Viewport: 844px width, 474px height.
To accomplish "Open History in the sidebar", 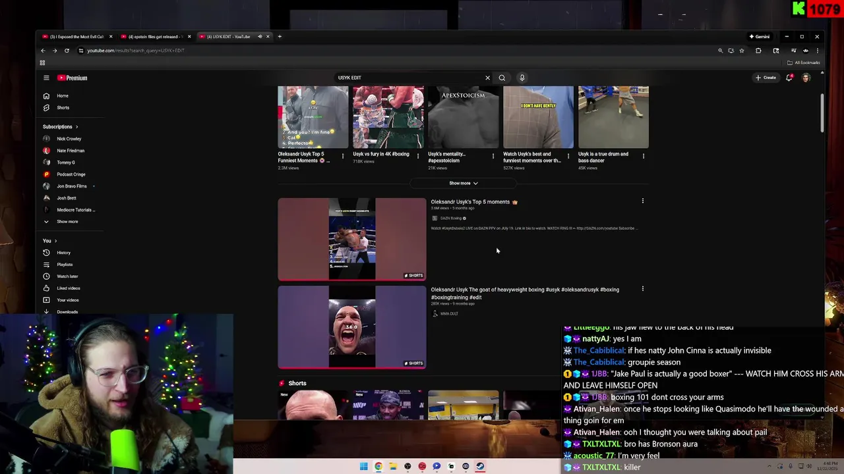I will tap(63, 253).
